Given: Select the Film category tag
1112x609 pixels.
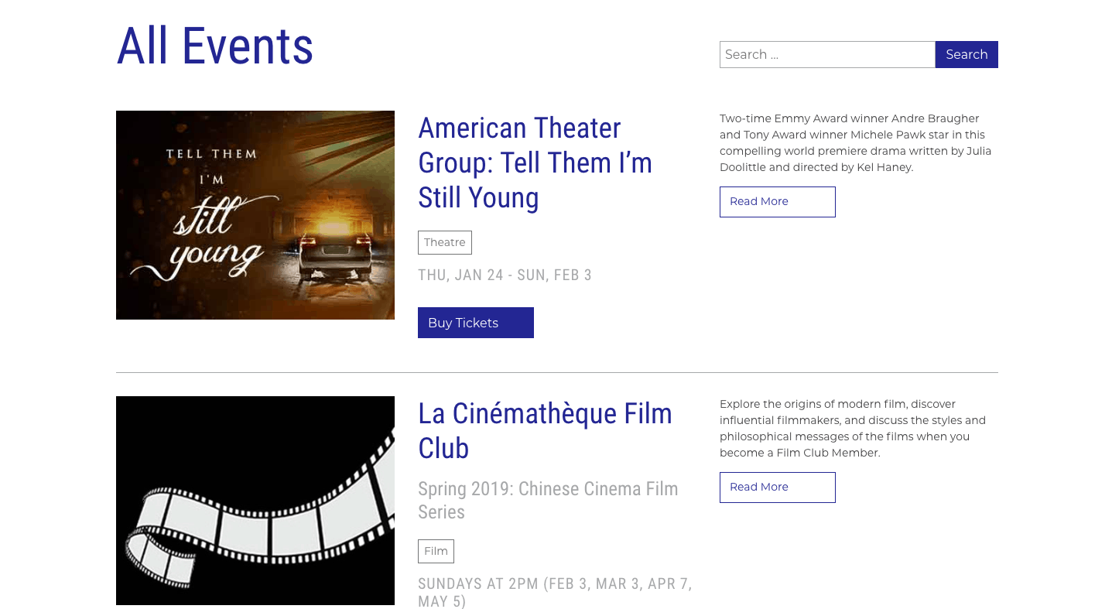Looking at the screenshot, I should point(436,551).
